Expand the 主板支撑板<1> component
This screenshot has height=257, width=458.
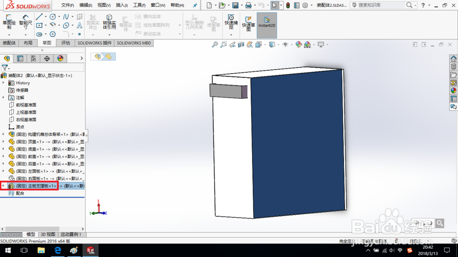[4, 186]
